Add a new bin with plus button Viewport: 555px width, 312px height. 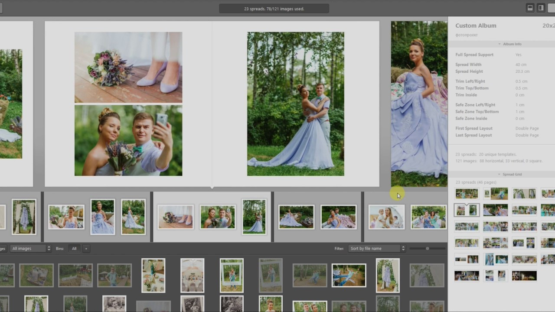coord(86,248)
